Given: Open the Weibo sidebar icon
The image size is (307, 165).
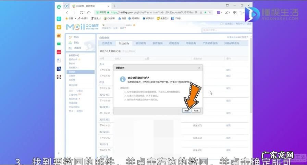Looking at the screenshot, I should [59, 36].
